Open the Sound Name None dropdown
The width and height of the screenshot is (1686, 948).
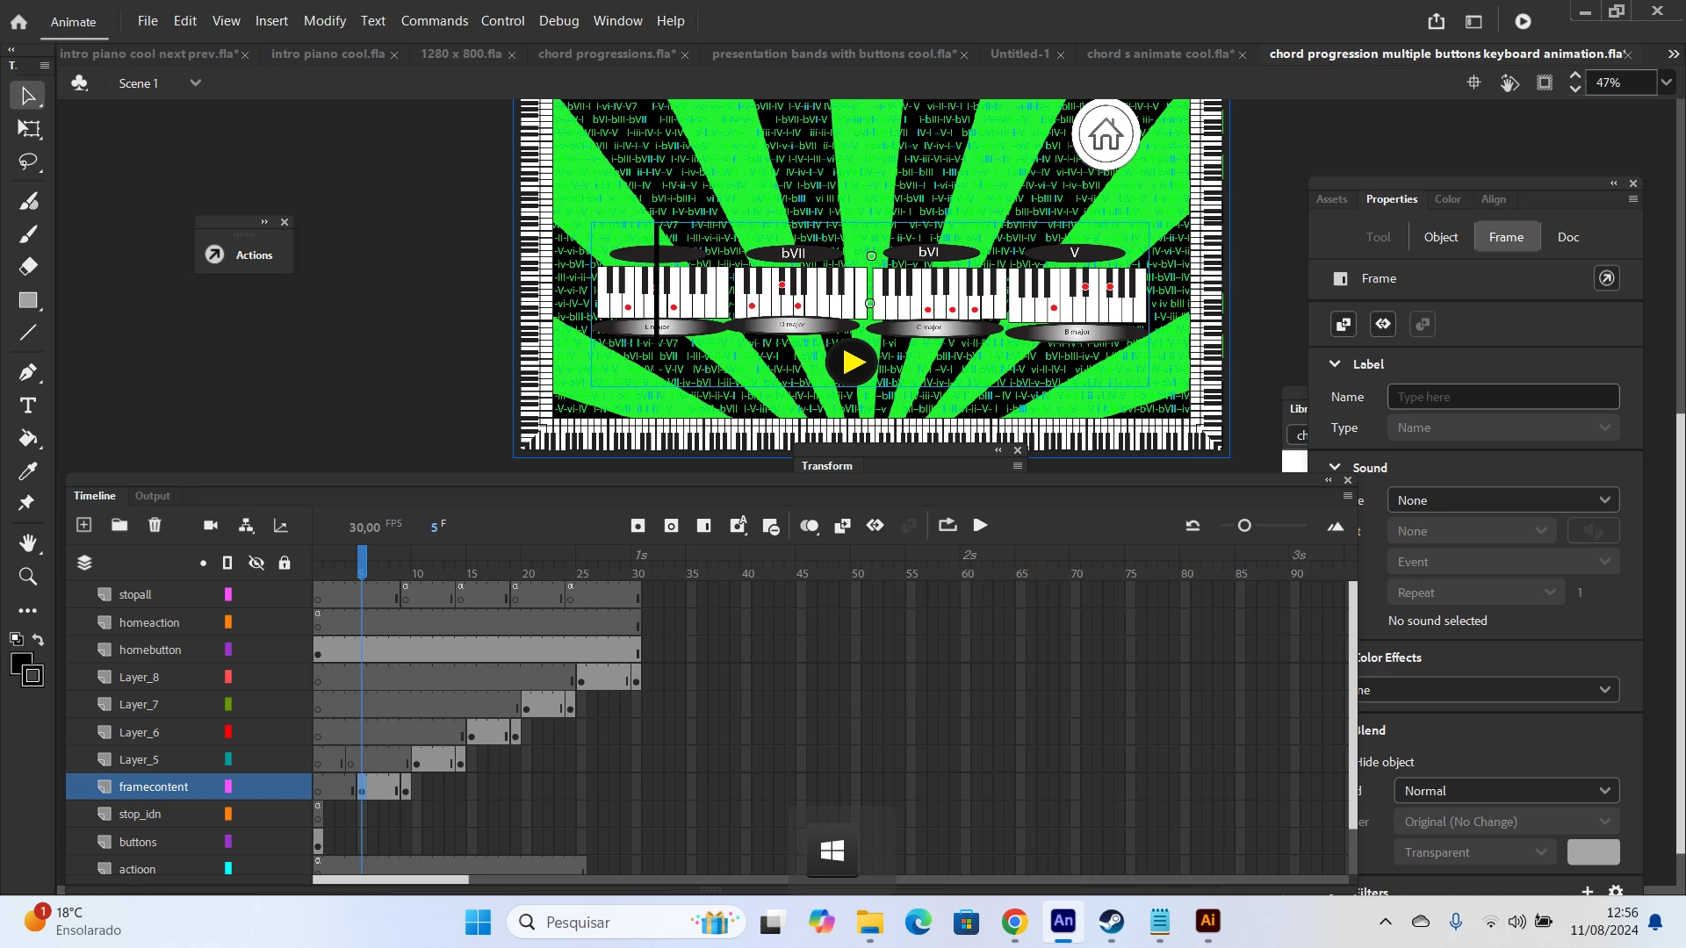[1502, 500]
